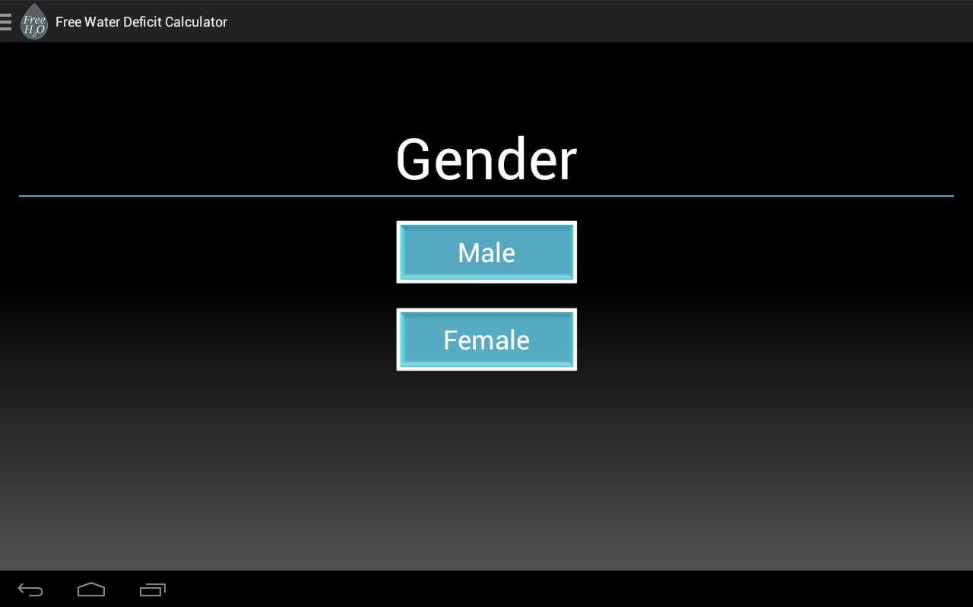
Task: Open the hamburger navigation drawer
Action: pos(5,21)
